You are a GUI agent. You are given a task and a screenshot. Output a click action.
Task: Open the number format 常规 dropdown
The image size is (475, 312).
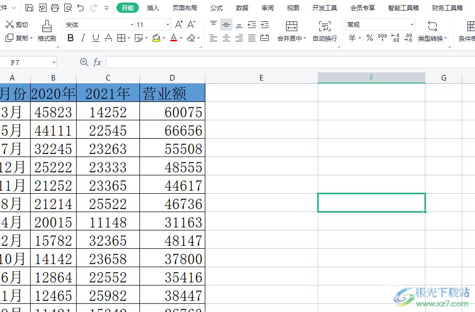pyautogui.click(x=412, y=25)
